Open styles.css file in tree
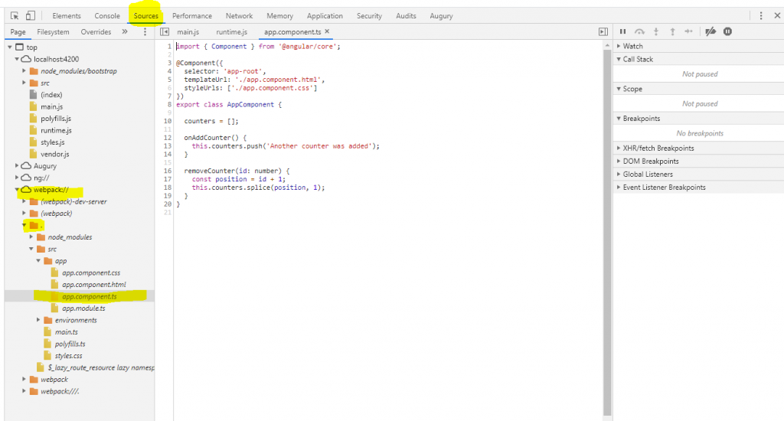Image resolution: width=784 pixels, height=421 pixels. point(68,355)
